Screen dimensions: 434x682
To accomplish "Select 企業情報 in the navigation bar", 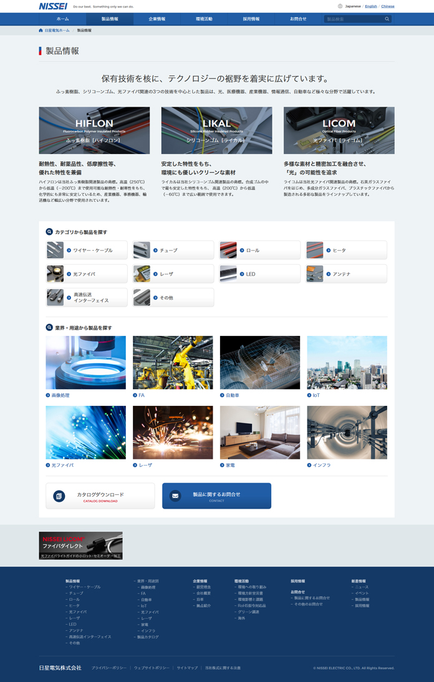I will point(157,19).
